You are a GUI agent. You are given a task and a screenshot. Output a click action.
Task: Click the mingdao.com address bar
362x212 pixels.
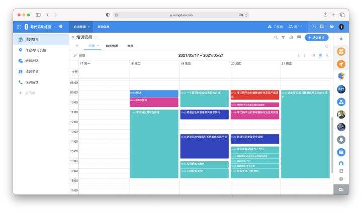[x=181, y=15]
